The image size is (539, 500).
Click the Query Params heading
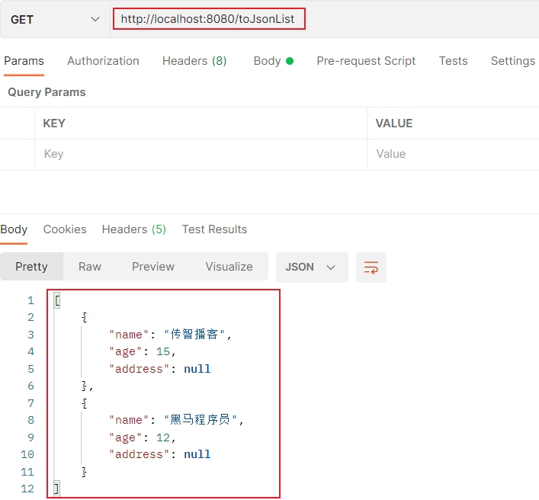coord(47,92)
